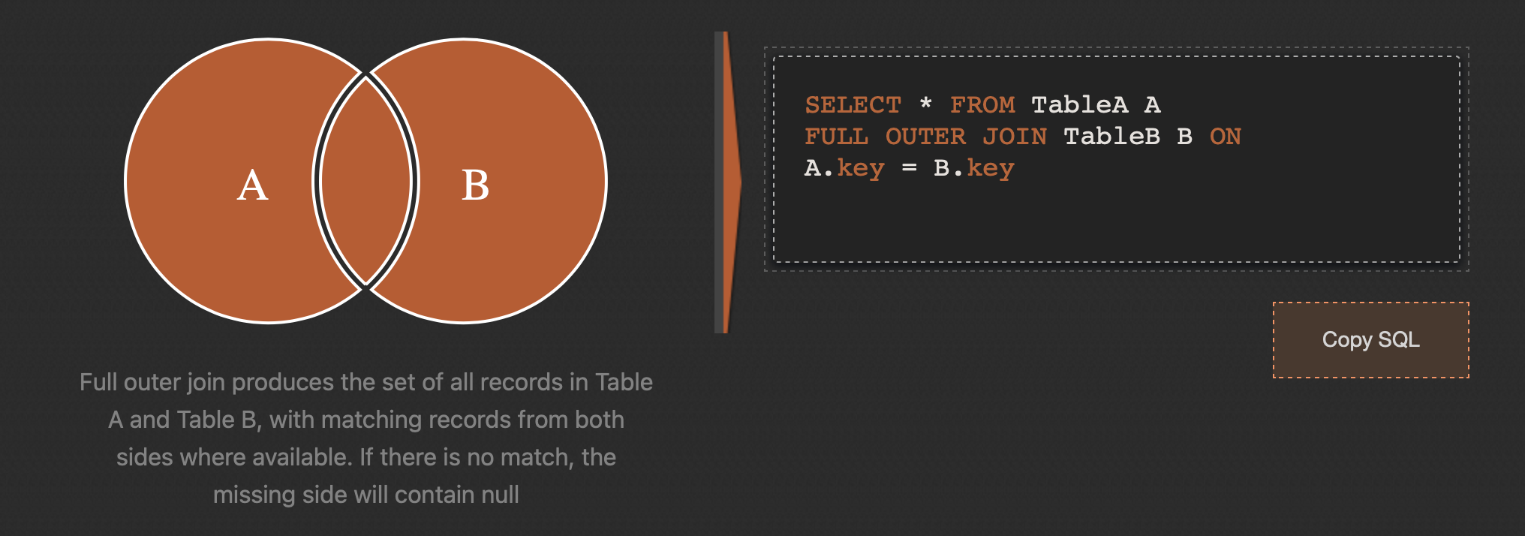
Task: Click the FULL OUTER JOIN keywords
Action: 925,137
